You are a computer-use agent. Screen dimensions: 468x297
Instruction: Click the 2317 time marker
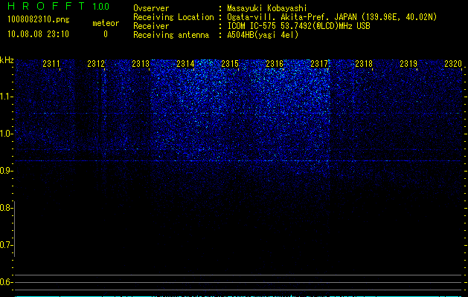point(319,63)
